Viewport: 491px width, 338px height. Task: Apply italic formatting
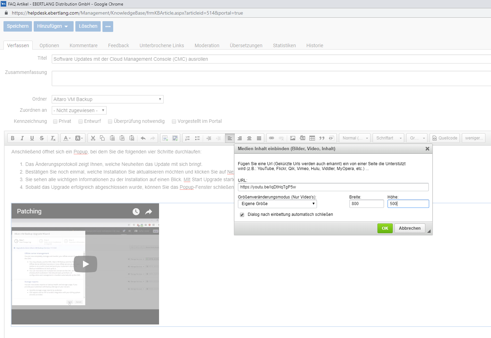[x=22, y=138]
